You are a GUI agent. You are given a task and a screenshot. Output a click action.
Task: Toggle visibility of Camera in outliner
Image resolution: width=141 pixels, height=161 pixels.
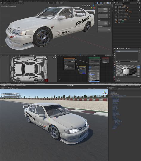coord(140,21)
